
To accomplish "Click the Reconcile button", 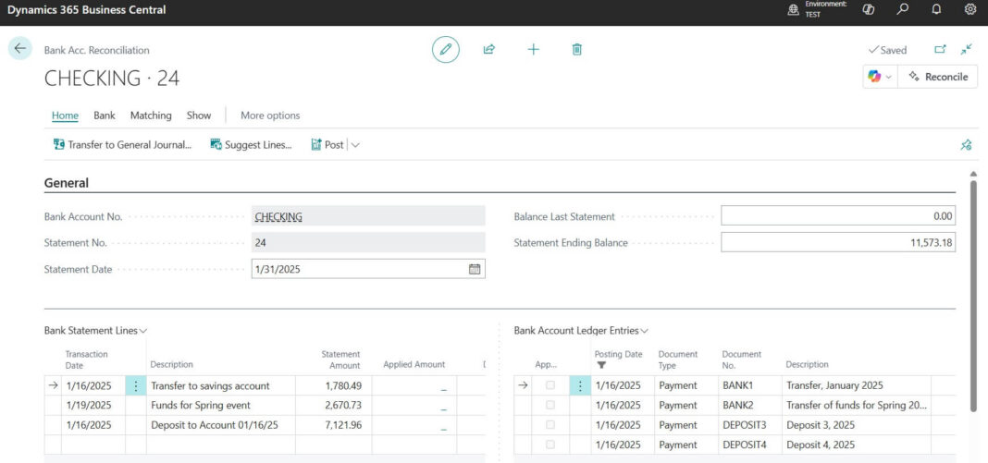I will coord(938,76).
